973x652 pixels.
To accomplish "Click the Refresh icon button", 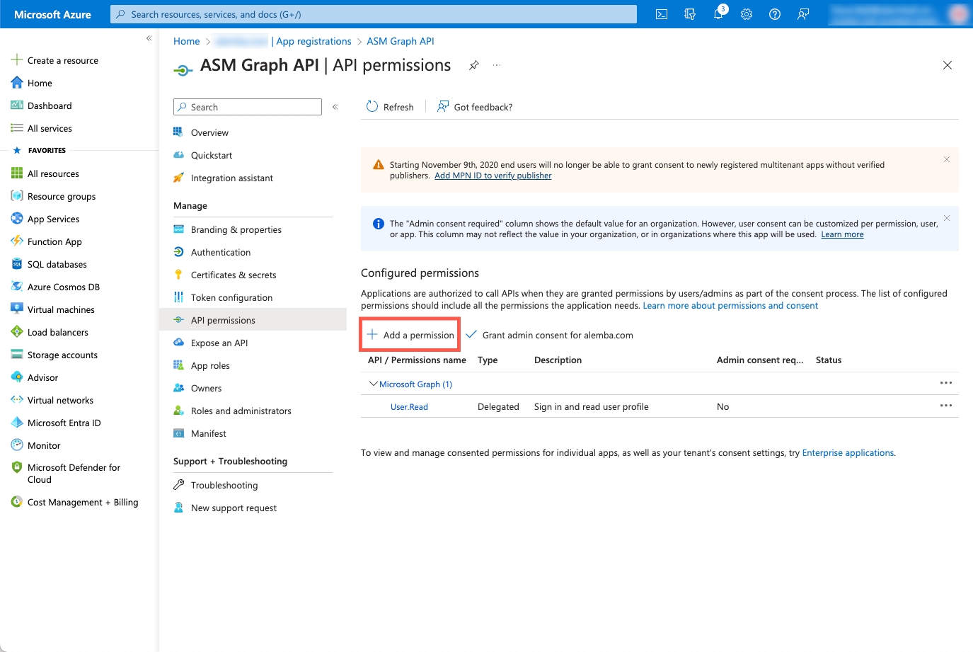I will point(372,107).
